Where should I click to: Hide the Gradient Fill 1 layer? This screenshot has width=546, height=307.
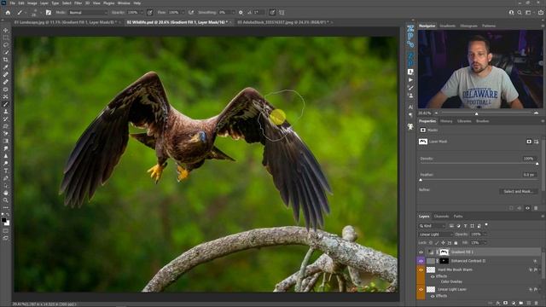[x=421, y=252]
